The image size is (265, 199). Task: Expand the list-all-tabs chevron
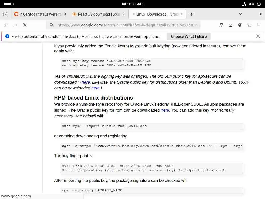[x=241, y=14]
